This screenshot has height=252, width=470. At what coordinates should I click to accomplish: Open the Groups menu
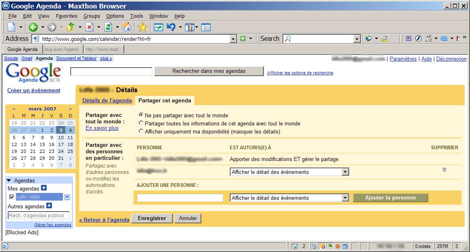[92, 16]
